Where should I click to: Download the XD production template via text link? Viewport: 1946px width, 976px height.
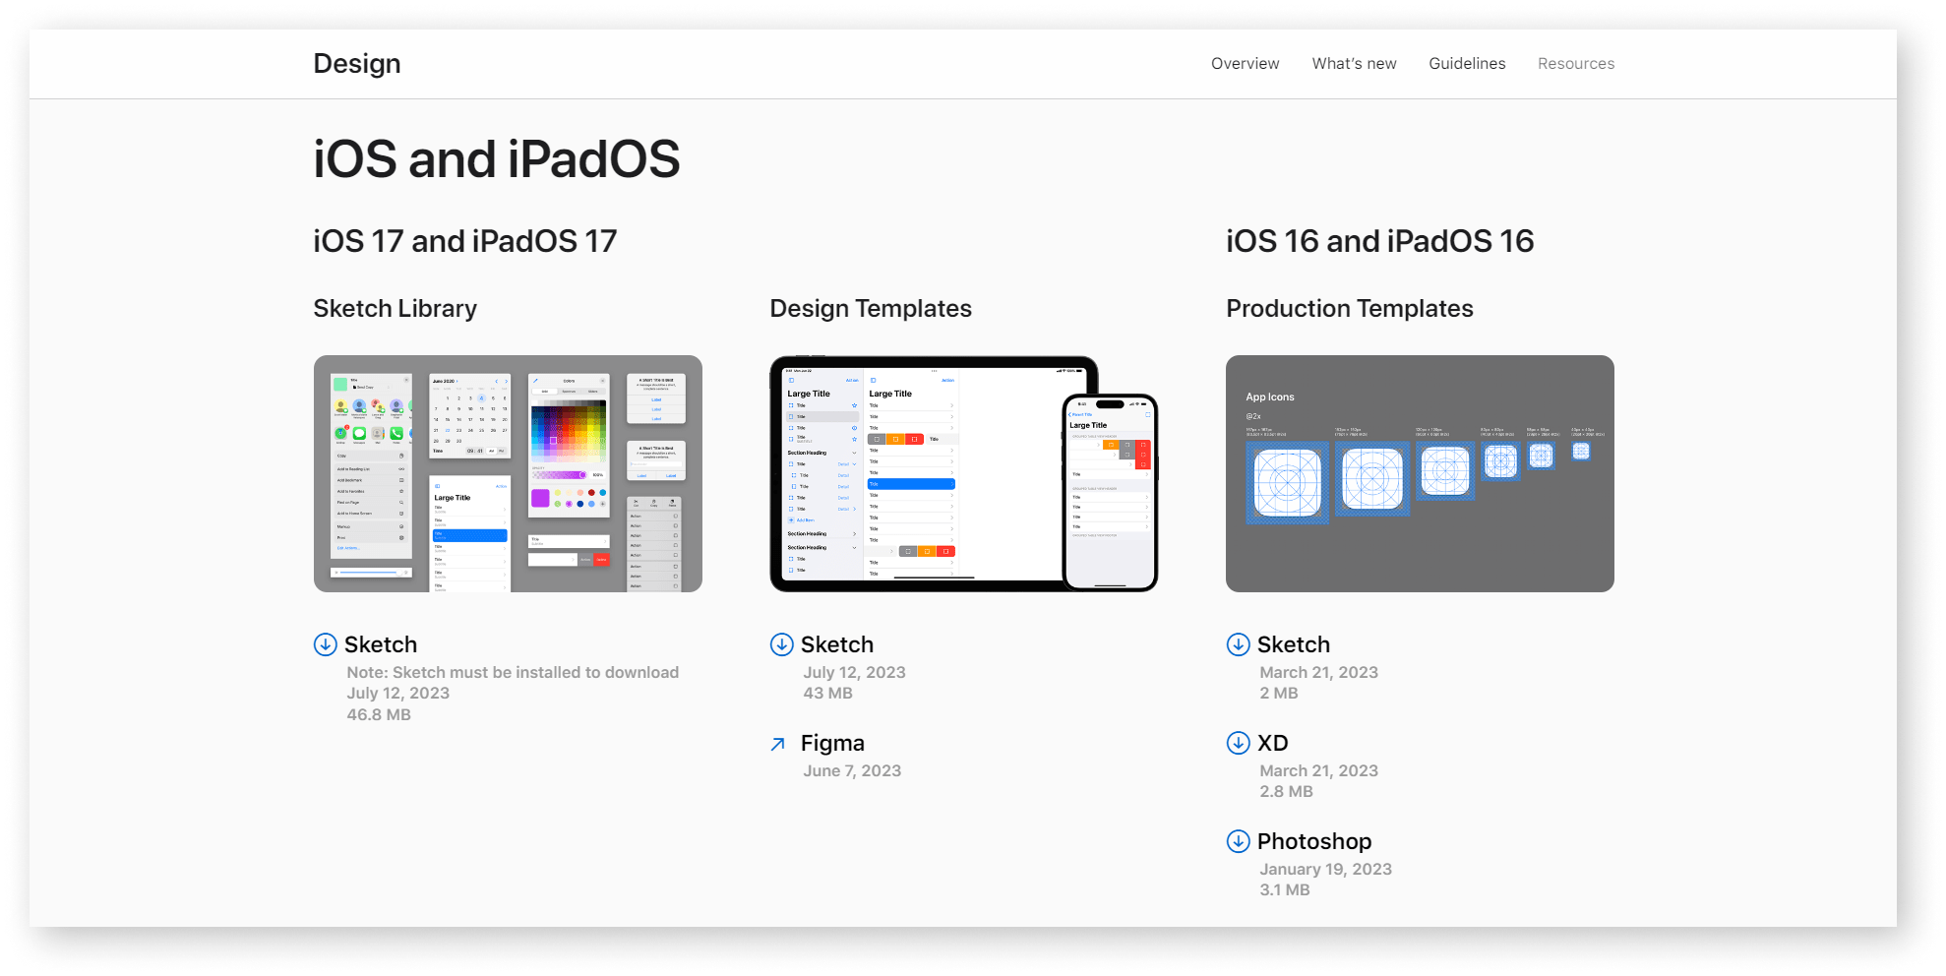[1272, 743]
